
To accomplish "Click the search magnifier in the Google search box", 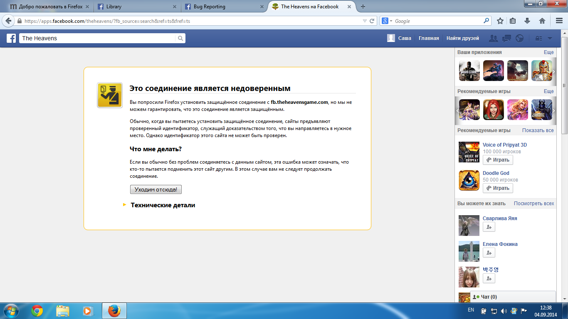I will pos(487,21).
